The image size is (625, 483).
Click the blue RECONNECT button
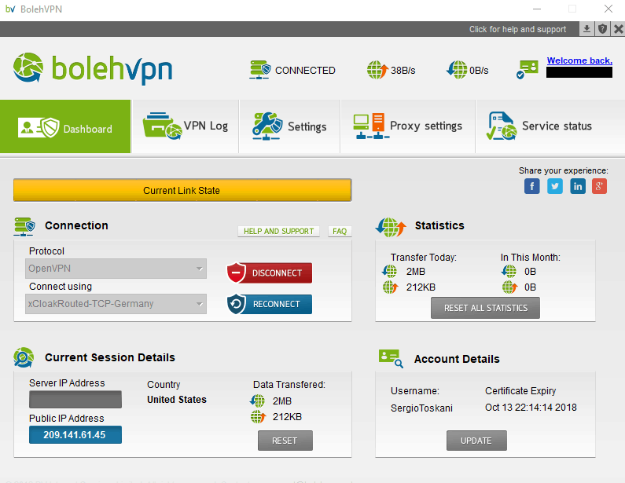(270, 304)
